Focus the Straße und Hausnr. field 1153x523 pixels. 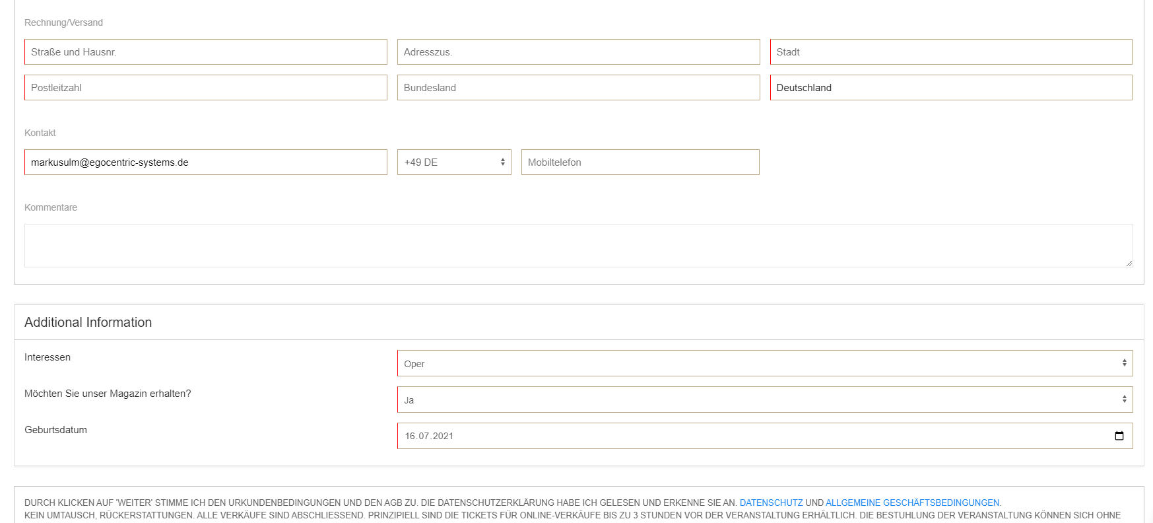coord(205,52)
